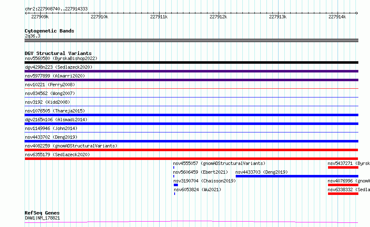Image resolution: width=370 pixels, height=227 pixels.
Task: Click the red nsv5437271 variant bar
Action: pyautogui.click(x=343, y=167)
